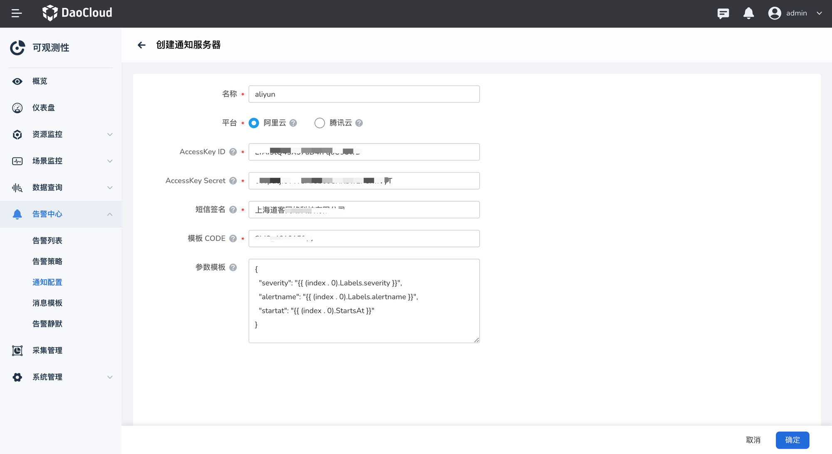
Task: Click the 确定 confirm button
Action: pyautogui.click(x=792, y=440)
